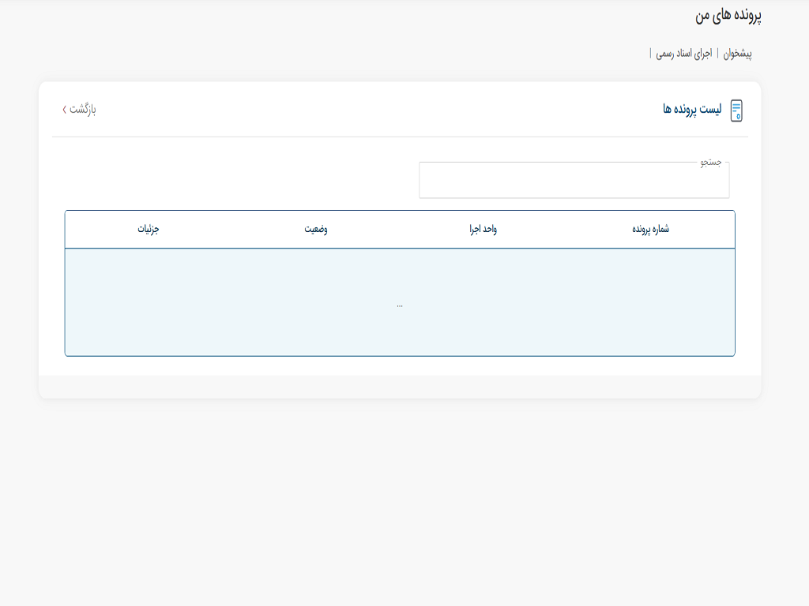Select the واحد اجرا column header

(x=483, y=229)
